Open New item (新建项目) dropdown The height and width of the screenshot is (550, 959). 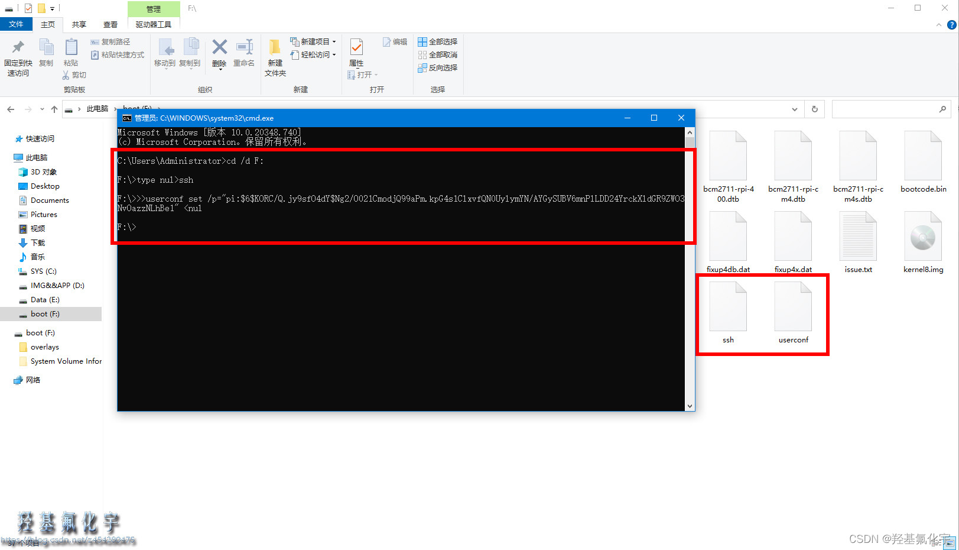point(313,42)
